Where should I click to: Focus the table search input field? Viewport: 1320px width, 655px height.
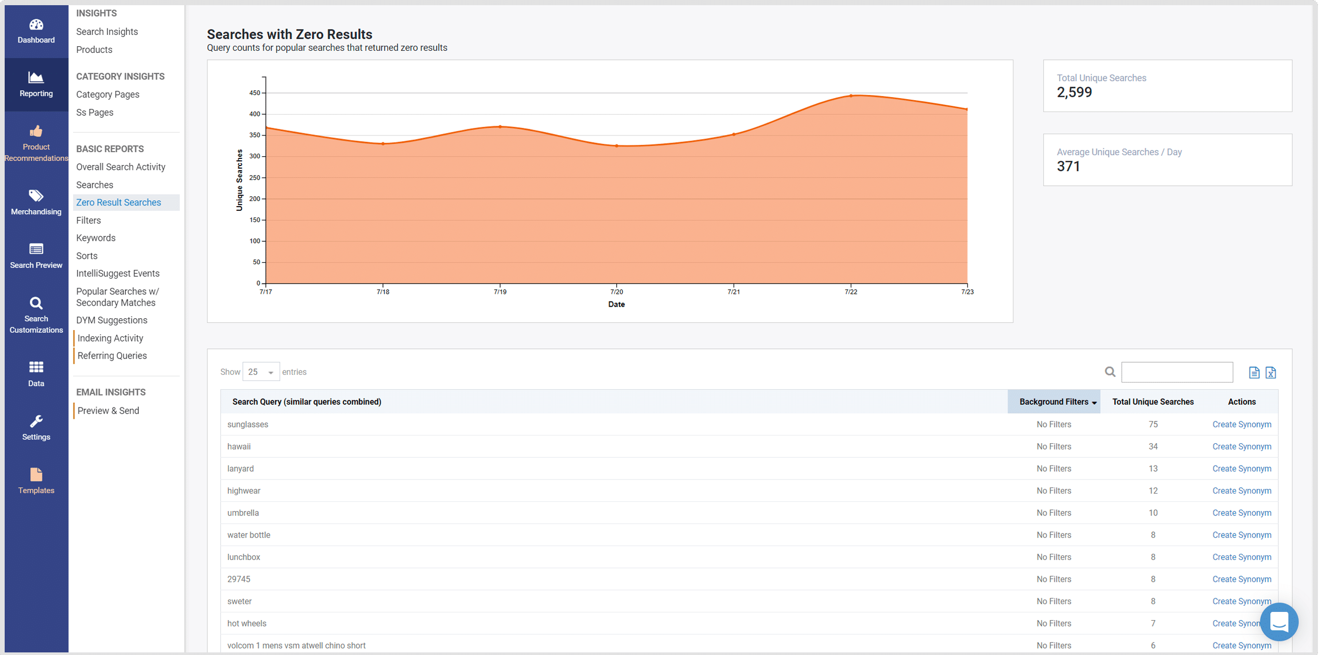[1177, 372]
